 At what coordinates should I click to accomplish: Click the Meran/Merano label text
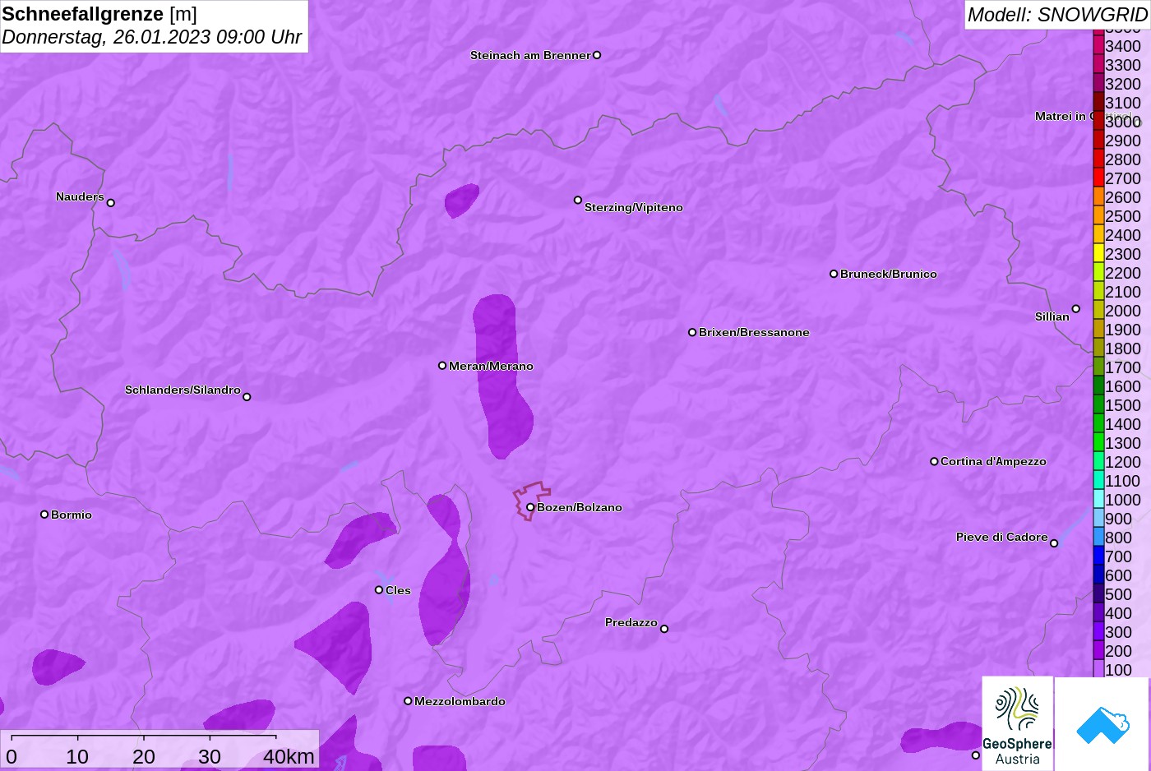491,366
